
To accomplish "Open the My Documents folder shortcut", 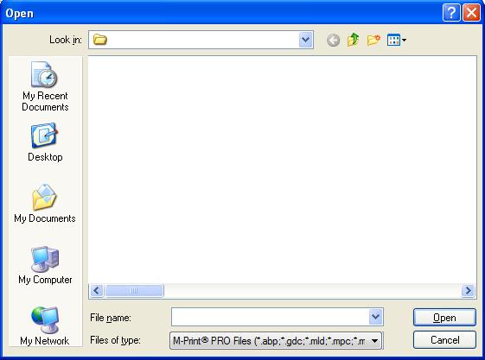I will tap(45, 204).
